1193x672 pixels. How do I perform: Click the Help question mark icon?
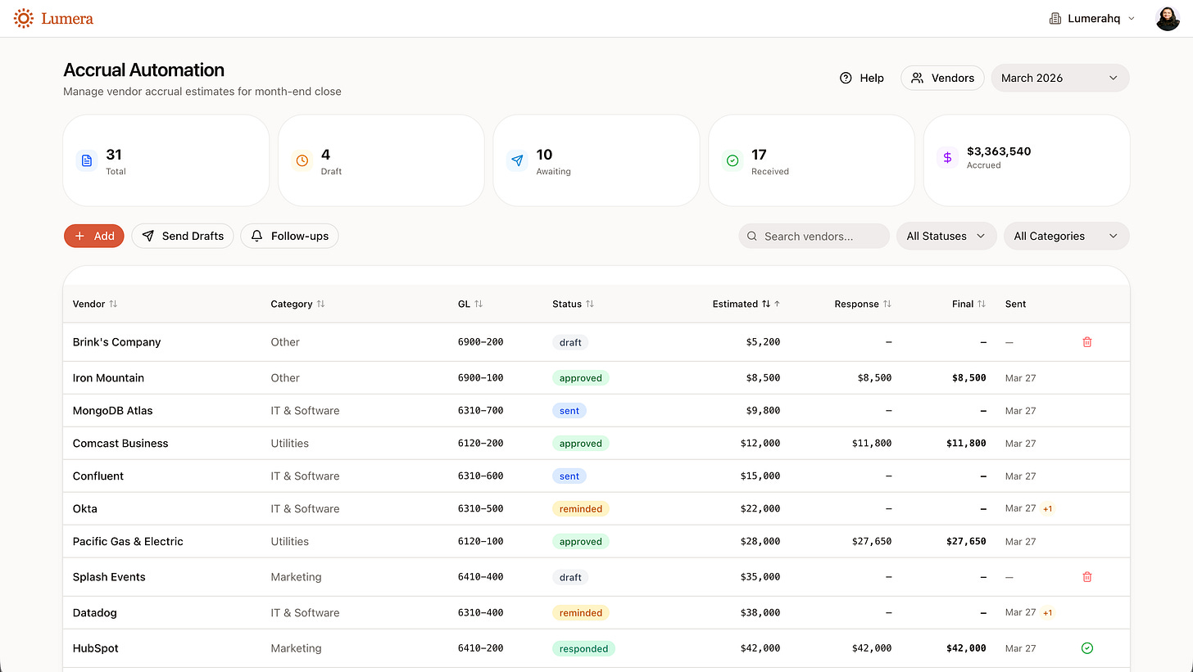(x=846, y=78)
